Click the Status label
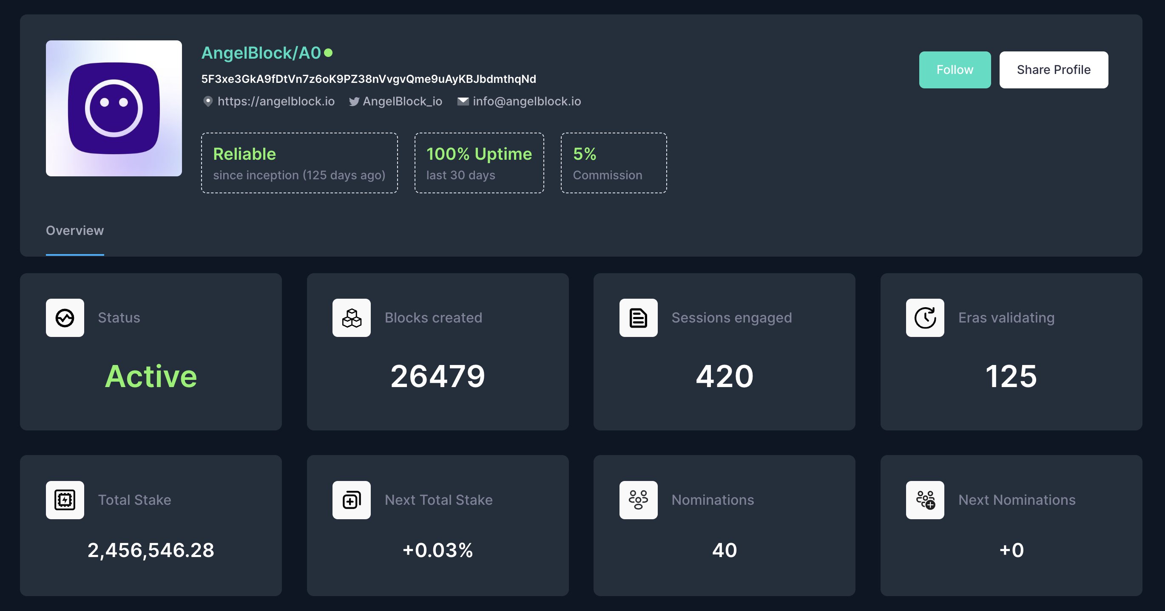 (x=119, y=318)
